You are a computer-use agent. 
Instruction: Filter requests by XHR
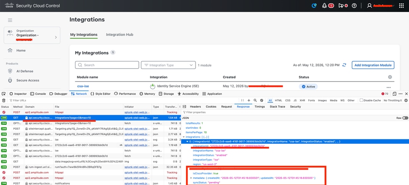coord(302,100)
